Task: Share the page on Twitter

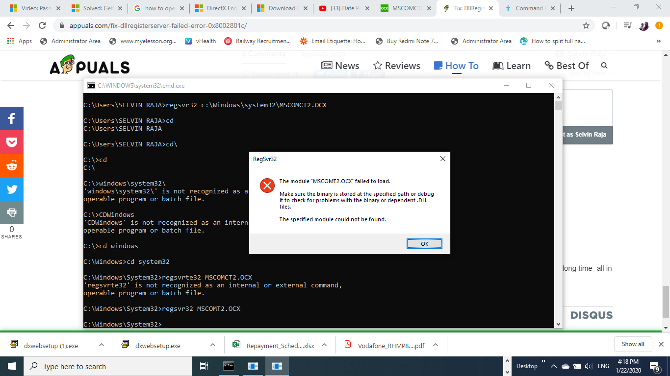Action: click(x=12, y=189)
